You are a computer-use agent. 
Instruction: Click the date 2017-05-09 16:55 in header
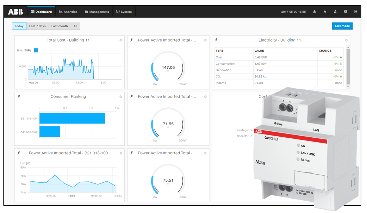(293, 12)
